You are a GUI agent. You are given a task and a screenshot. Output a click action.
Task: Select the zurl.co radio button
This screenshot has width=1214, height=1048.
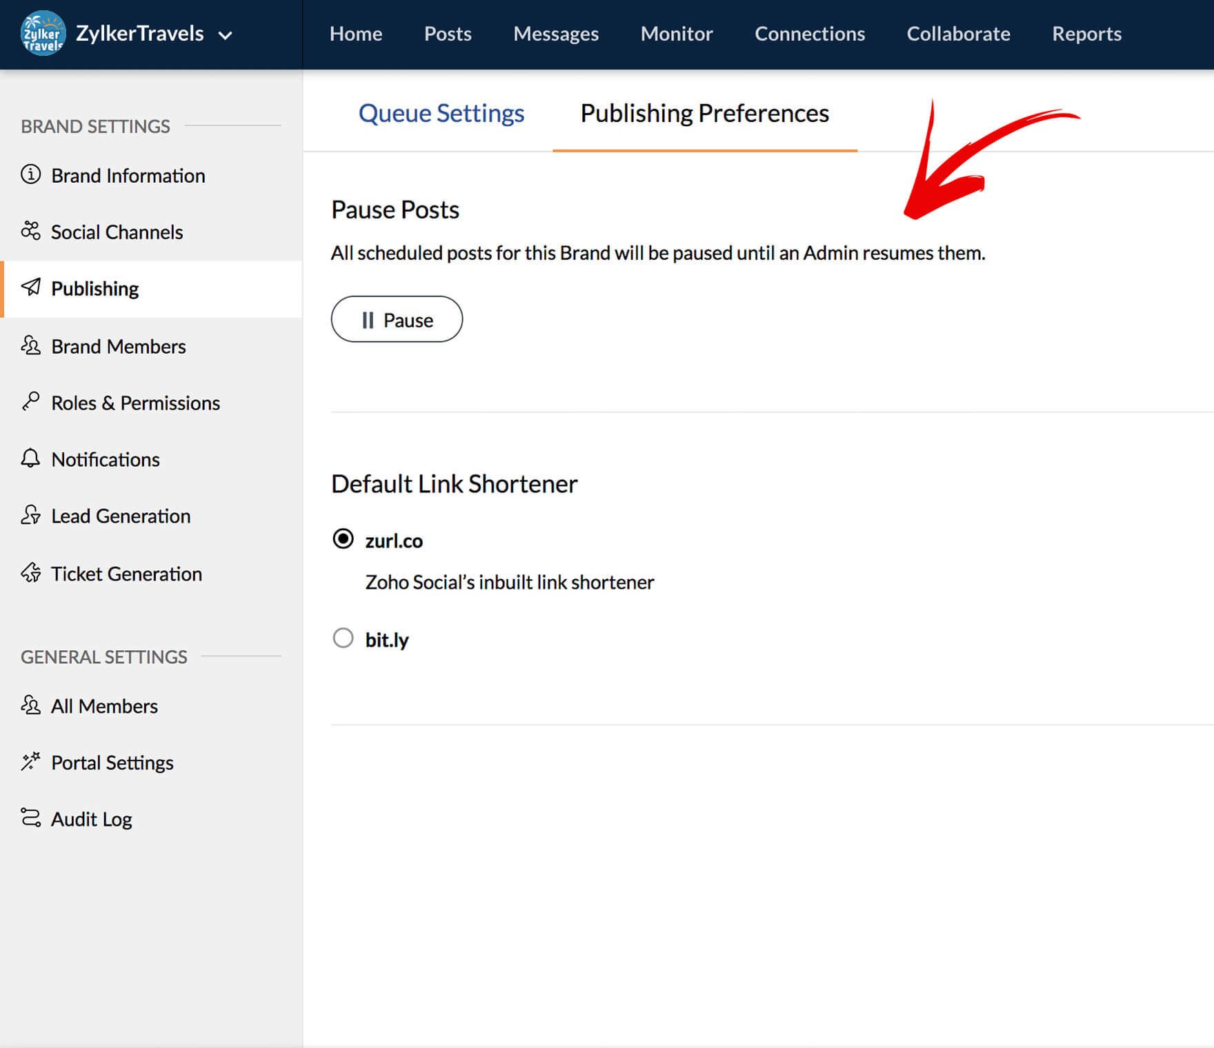pos(343,538)
